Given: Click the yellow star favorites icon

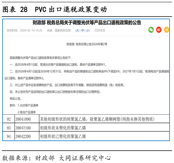Looking at the screenshot, I should point(167,30).
